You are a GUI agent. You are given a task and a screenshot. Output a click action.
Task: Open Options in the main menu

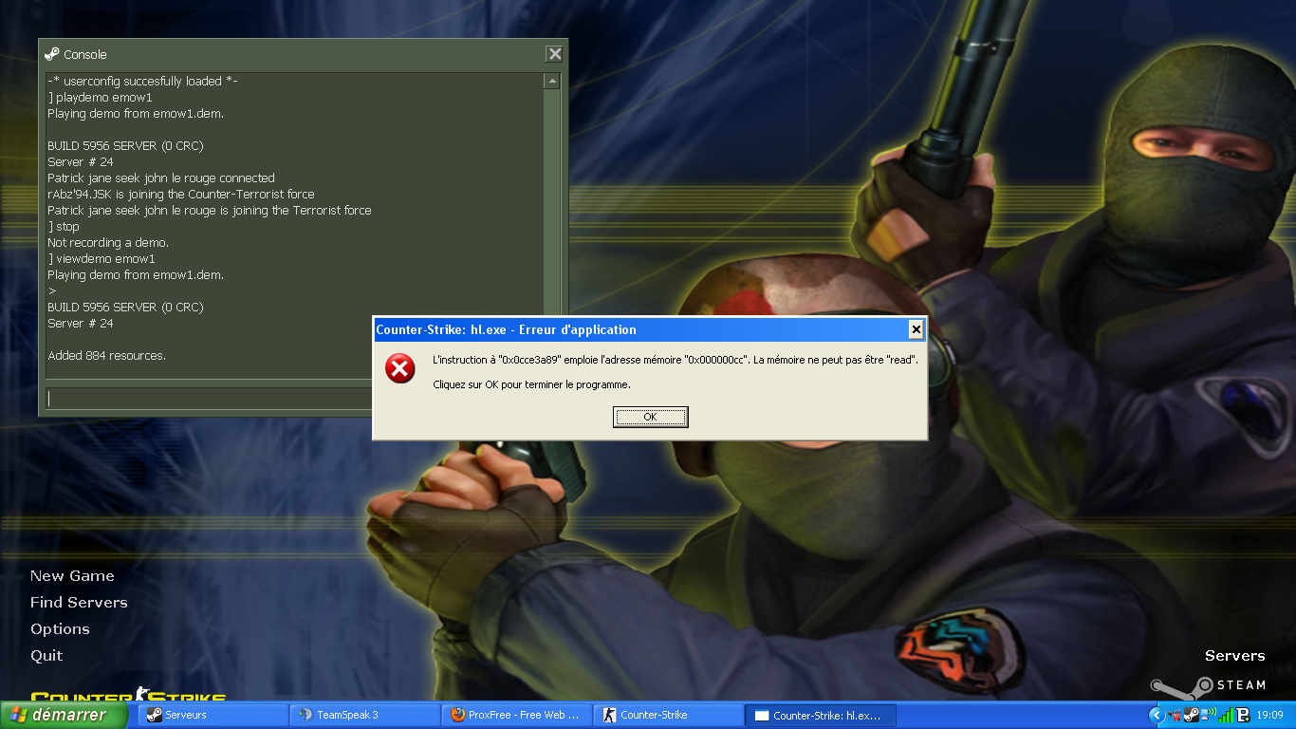coord(60,629)
